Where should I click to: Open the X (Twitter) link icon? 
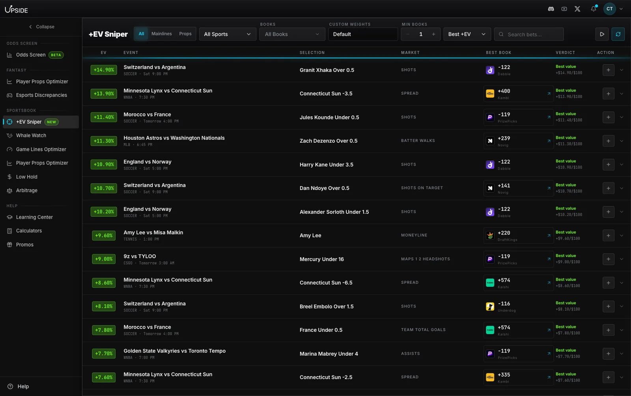[x=577, y=9]
